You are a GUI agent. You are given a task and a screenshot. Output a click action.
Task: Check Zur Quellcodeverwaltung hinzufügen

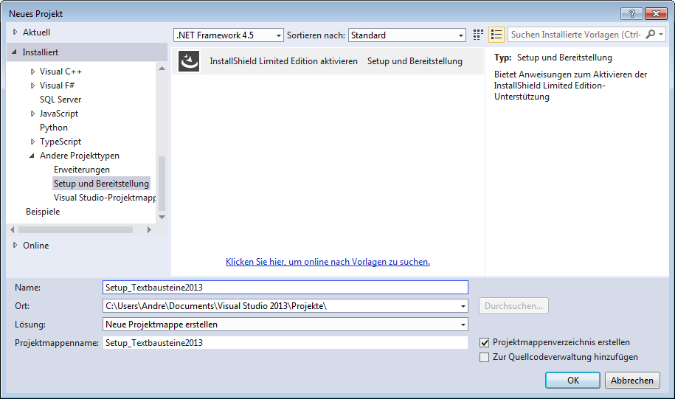click(484, 357)
